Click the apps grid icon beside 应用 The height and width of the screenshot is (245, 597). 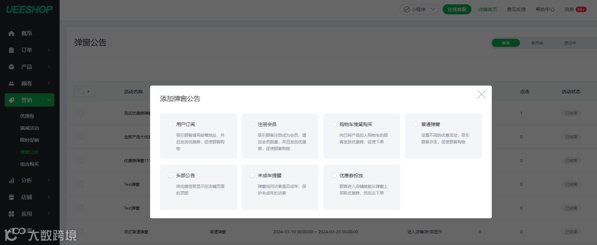coord(11,214)
